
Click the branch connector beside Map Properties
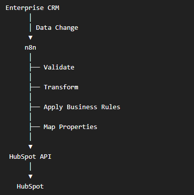[35, 127]
